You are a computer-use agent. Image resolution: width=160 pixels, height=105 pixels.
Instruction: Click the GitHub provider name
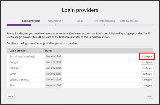point(14,68)
